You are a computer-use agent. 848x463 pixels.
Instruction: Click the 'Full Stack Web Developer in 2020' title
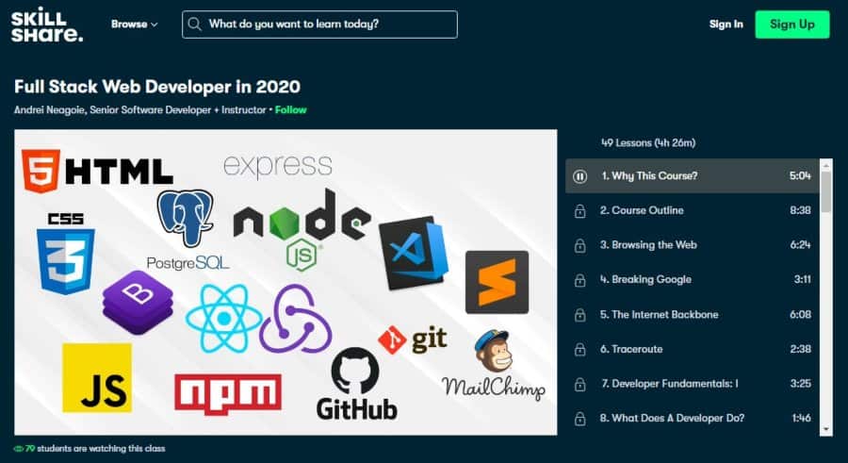click(157, 87)
